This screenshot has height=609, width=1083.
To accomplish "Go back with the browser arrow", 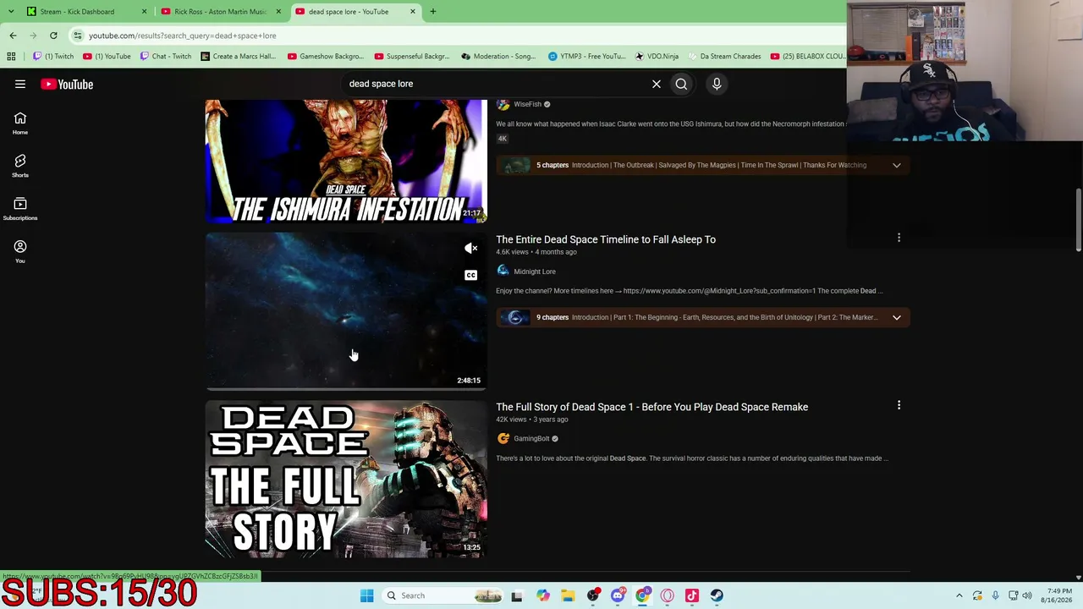I will tap(13, 36).
